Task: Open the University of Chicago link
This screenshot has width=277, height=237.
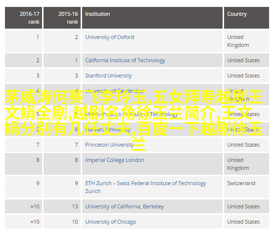Action: [111, 222]
